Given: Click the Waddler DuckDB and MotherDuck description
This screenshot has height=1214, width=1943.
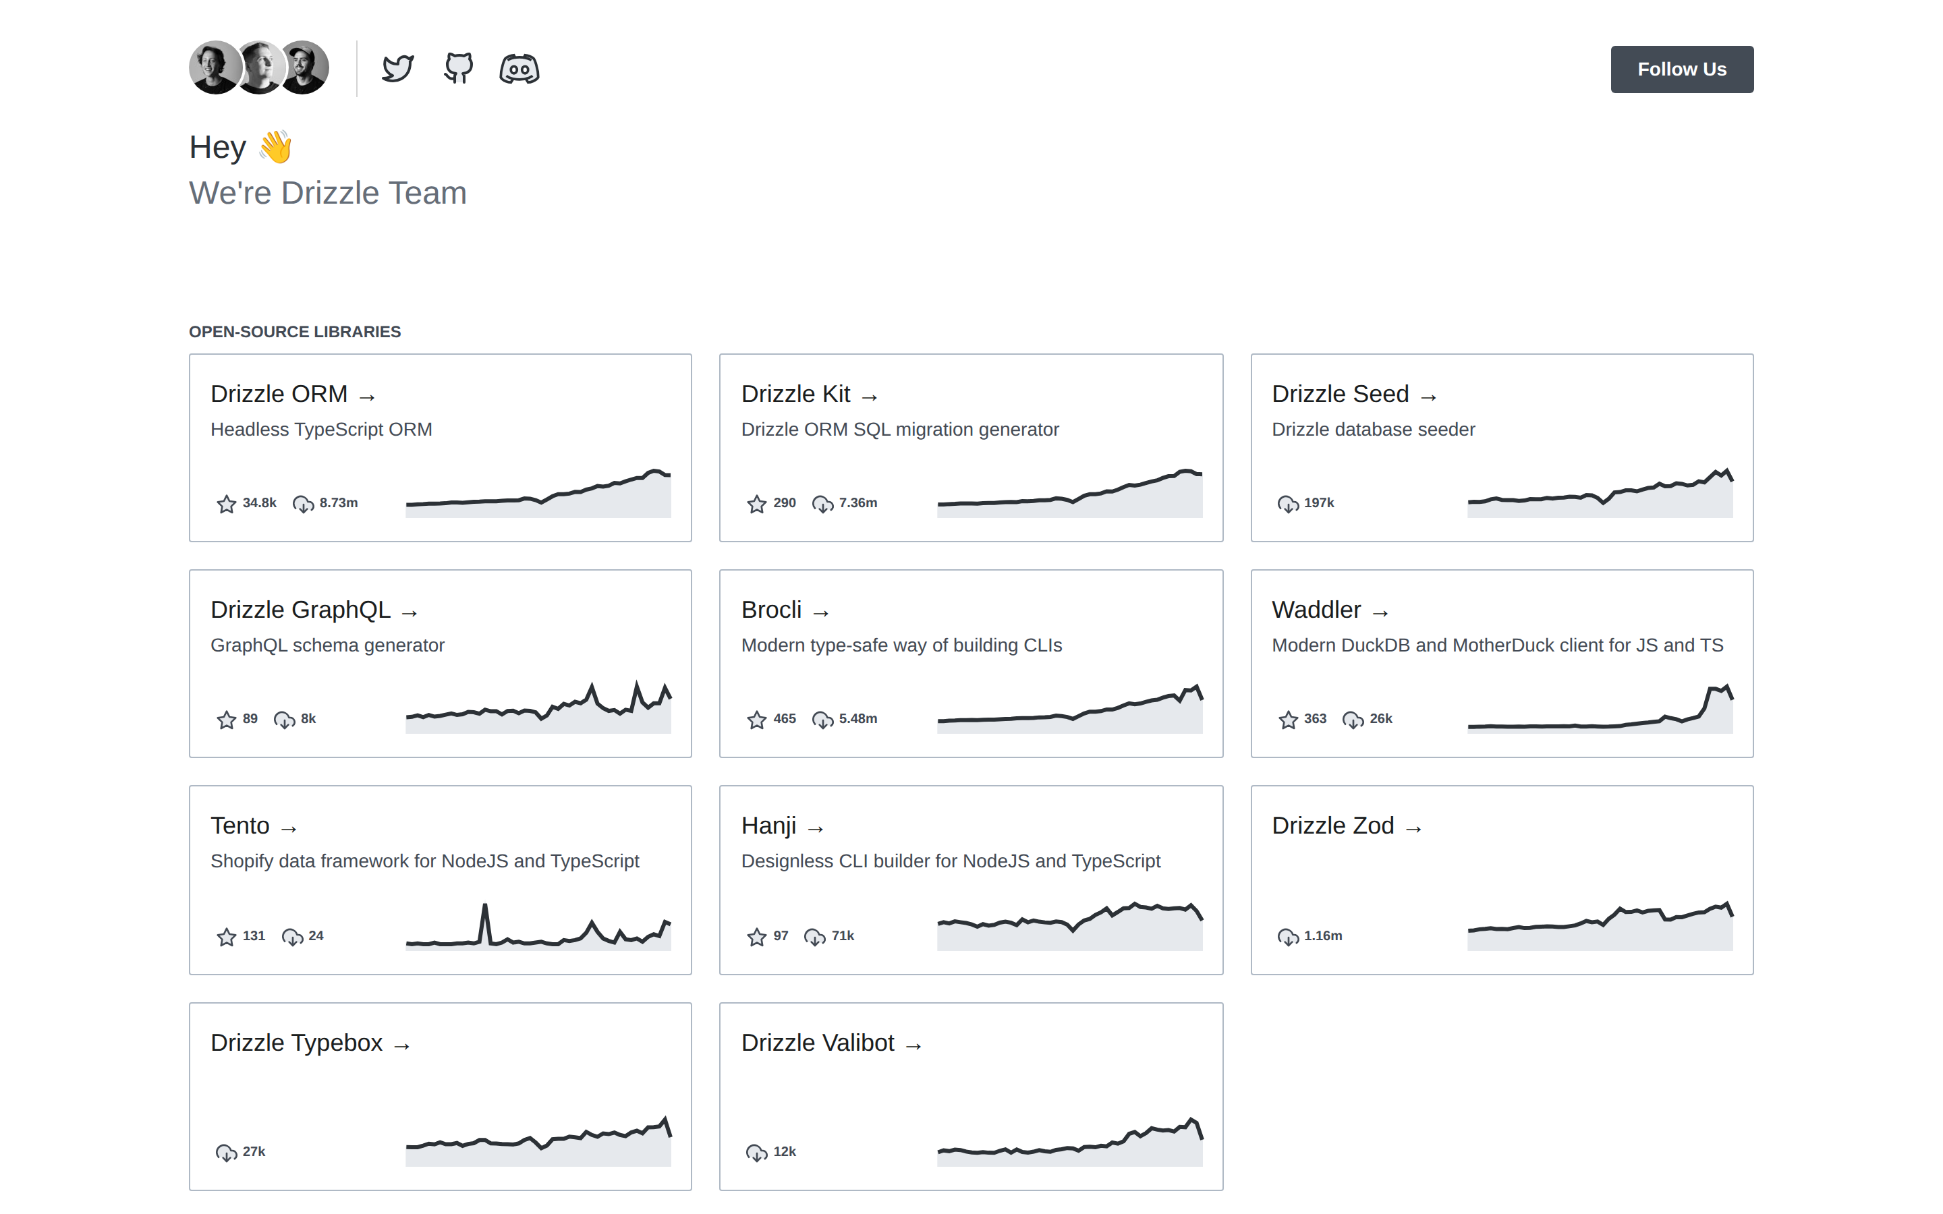Looking at the screenshot, I should (1498, 645).
